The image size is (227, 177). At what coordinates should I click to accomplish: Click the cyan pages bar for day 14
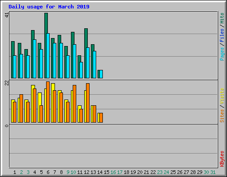pos(101,74)
